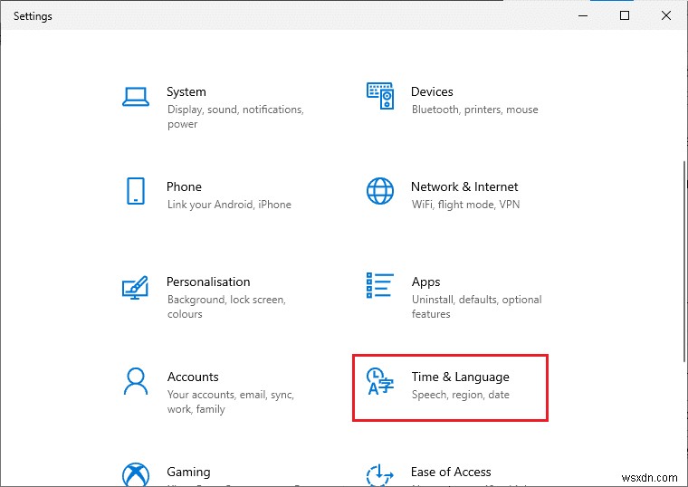
Task: Open Accounts settings heading
Action: 193,377
